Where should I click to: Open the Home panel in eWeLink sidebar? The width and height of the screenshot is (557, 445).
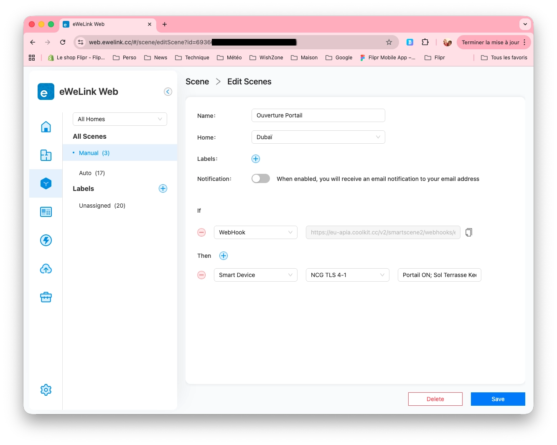46,127
